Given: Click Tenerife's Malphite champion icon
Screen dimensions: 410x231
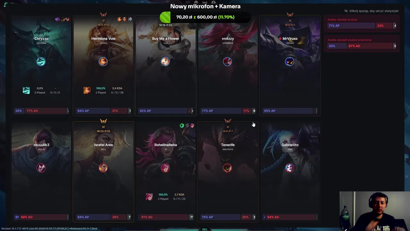Looking at the screenshot, I should (227, 168).
